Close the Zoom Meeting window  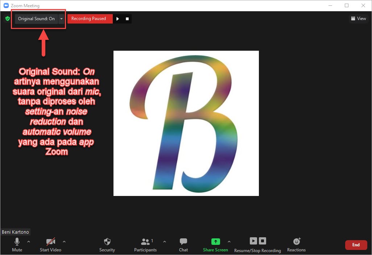(x=363, y=5)
